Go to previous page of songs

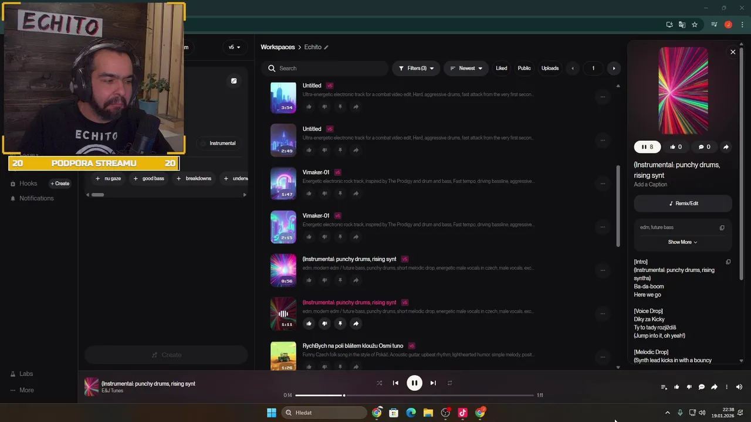(573, 69)
